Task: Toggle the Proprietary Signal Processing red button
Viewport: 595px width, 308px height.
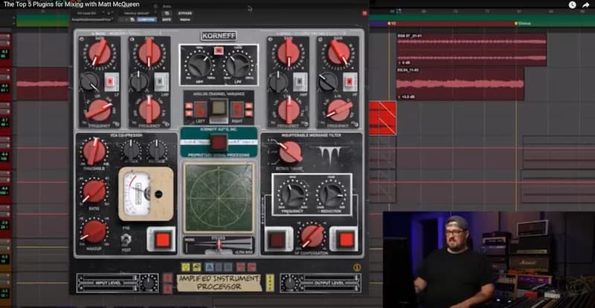Action: 219,142
